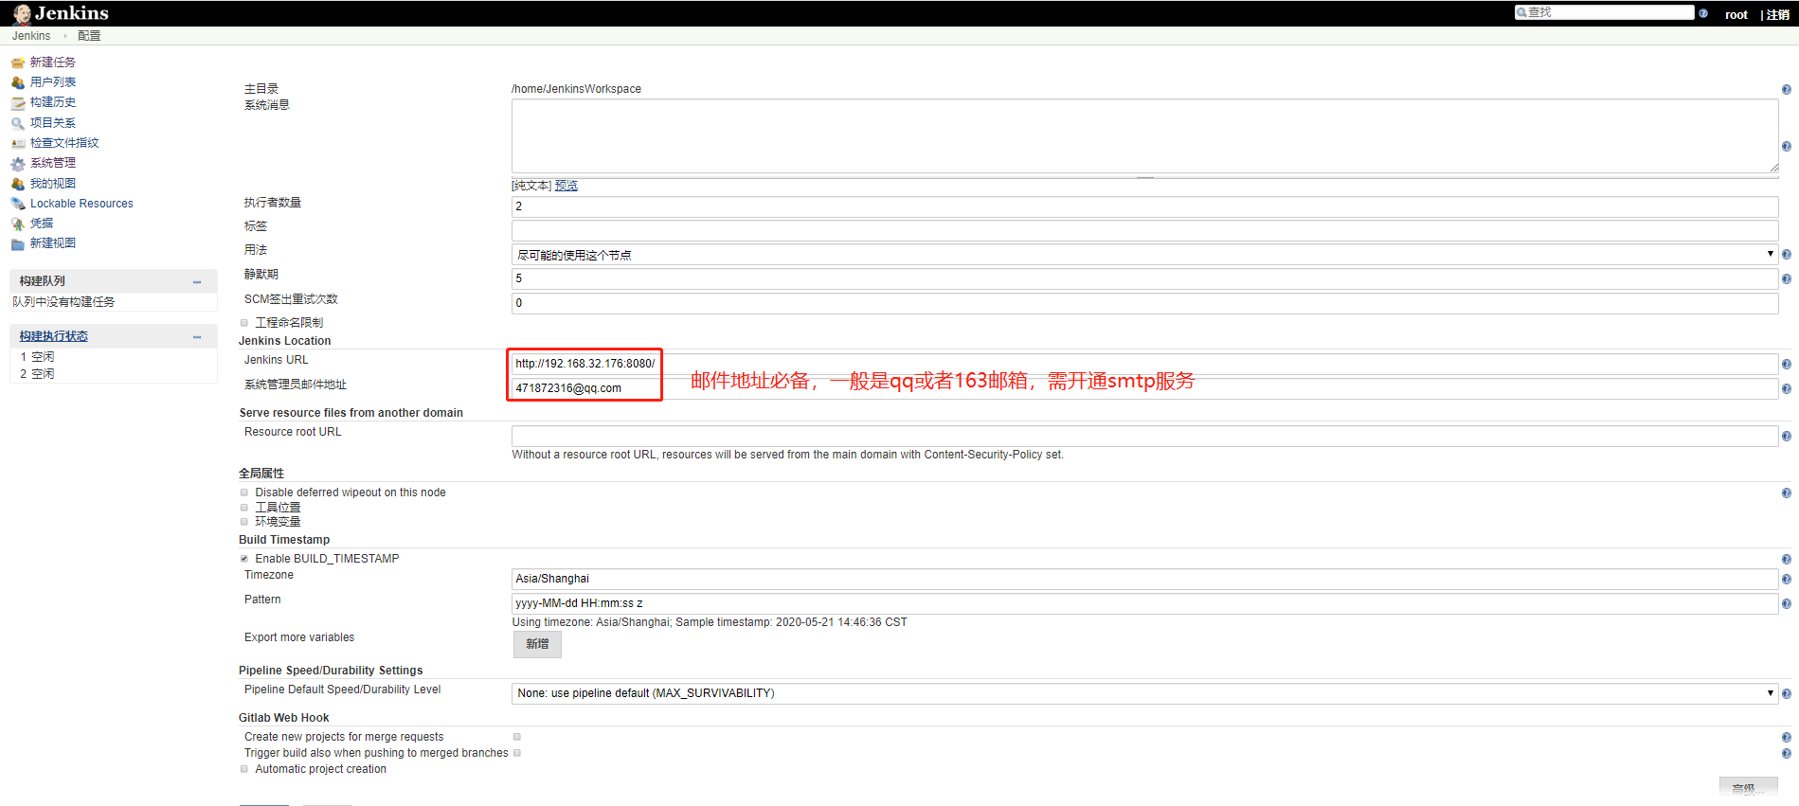Image resolution: width=1799 pixels, height=806 pixels.
Task: Click Jenkins breadcrumb item
Action: (31, 36)
